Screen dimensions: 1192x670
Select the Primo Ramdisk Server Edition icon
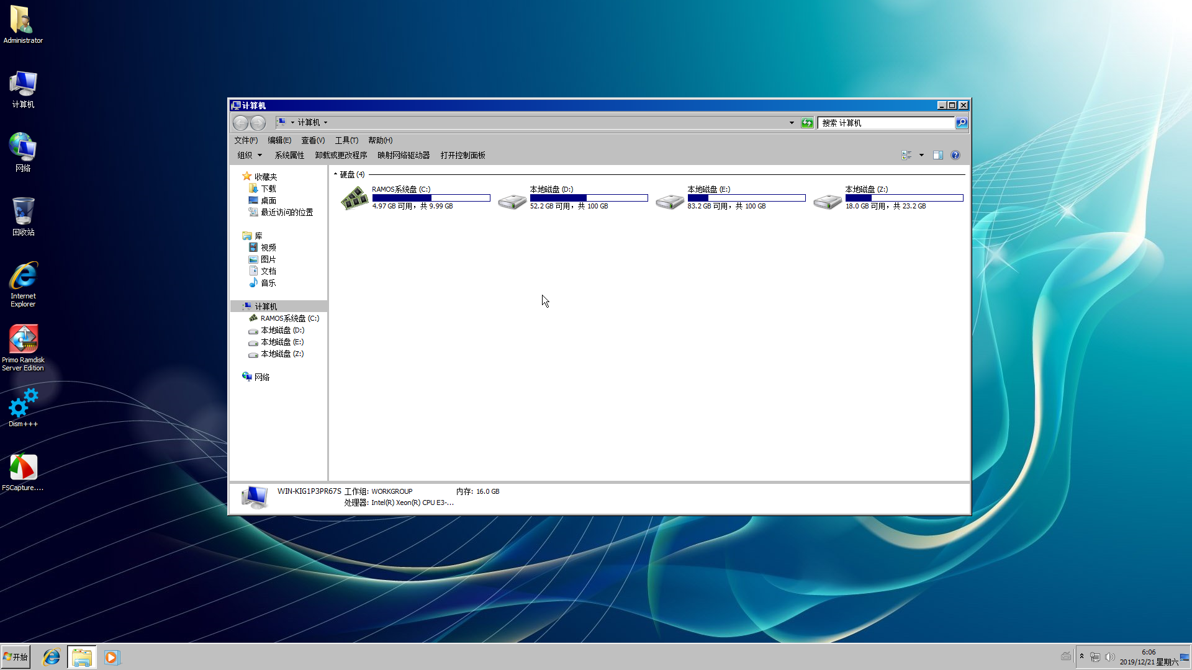[x=23, y=347]
